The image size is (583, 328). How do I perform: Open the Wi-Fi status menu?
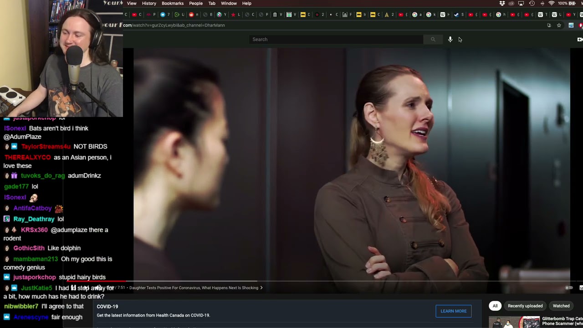pos(552,3)
